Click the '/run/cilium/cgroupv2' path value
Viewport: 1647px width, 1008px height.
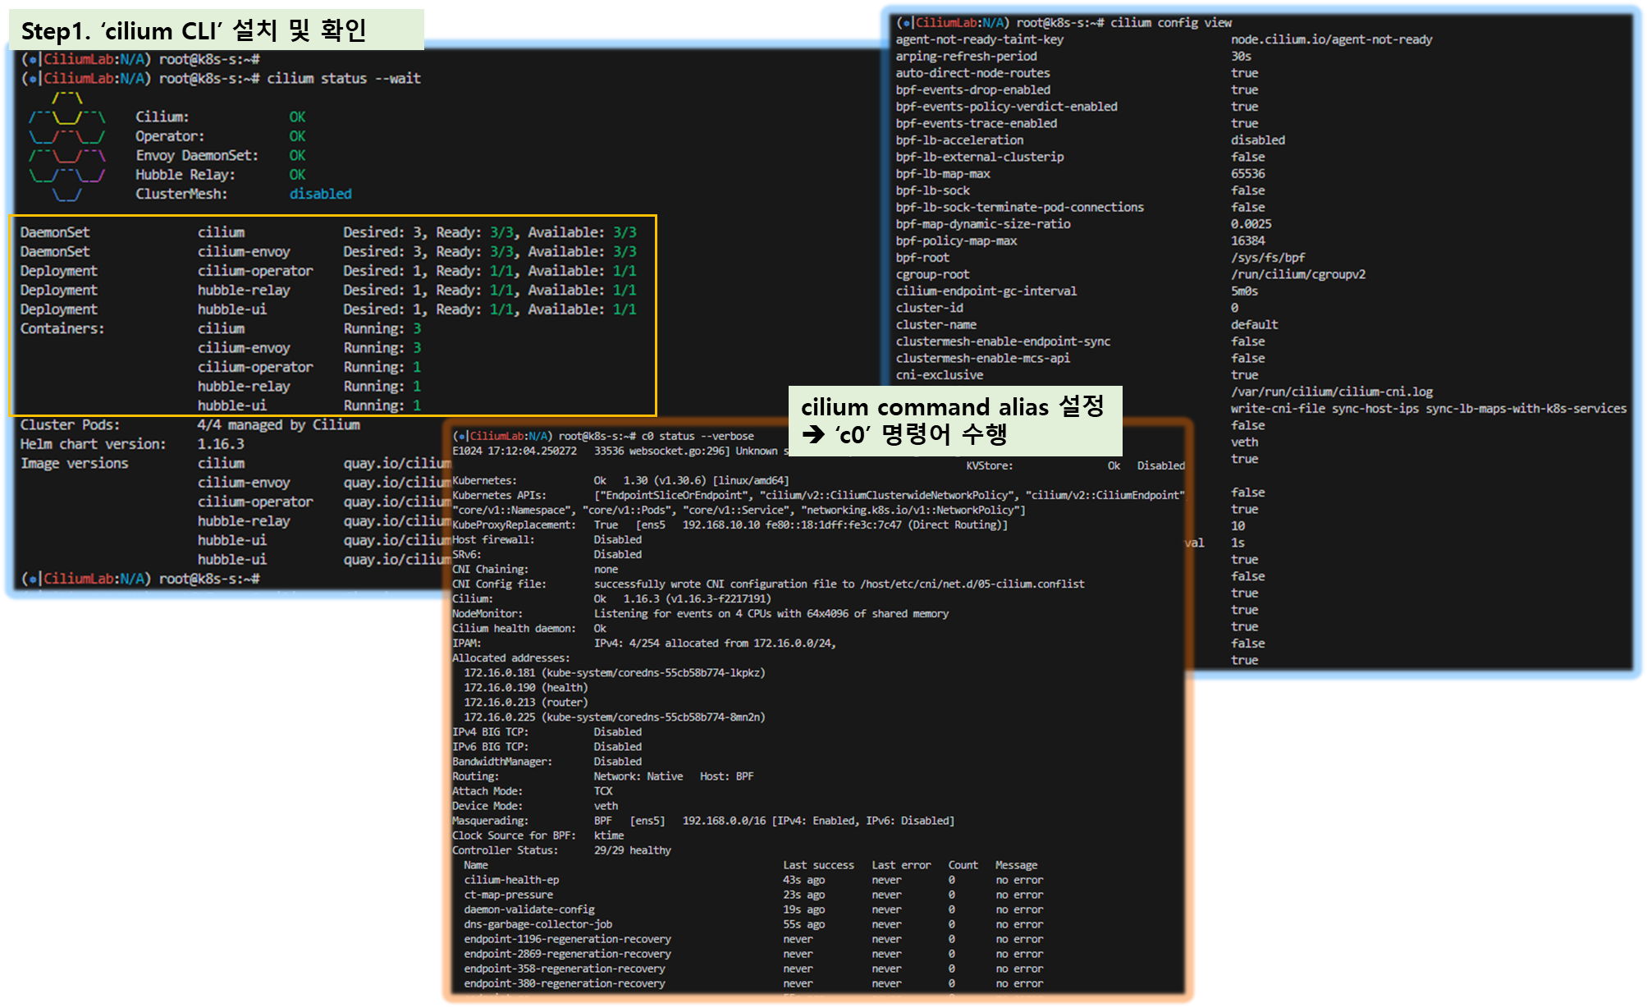point(1297,274)
